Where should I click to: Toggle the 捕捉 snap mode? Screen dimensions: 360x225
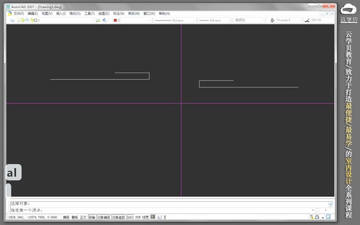click(66, 217)
